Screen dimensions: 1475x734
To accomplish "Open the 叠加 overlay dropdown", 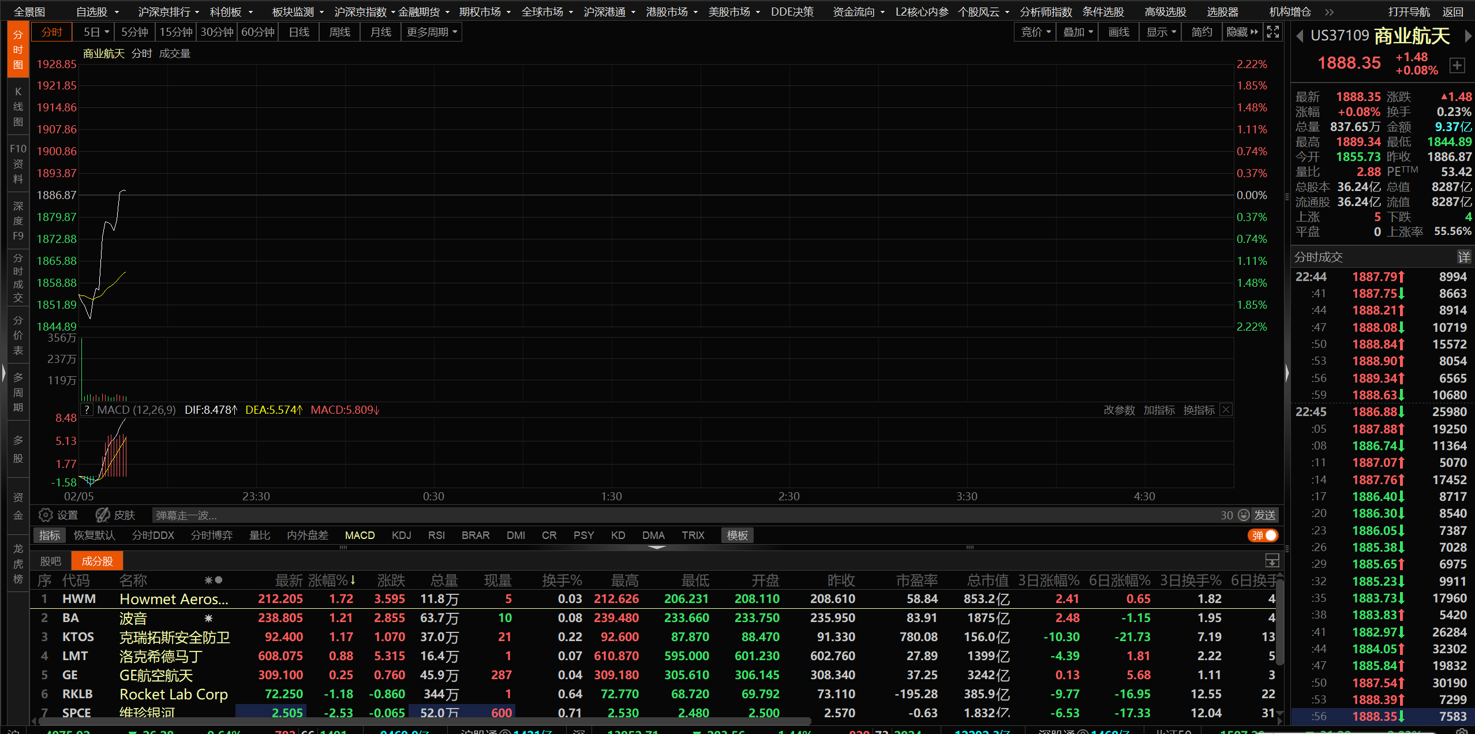I will [1077, 32].
